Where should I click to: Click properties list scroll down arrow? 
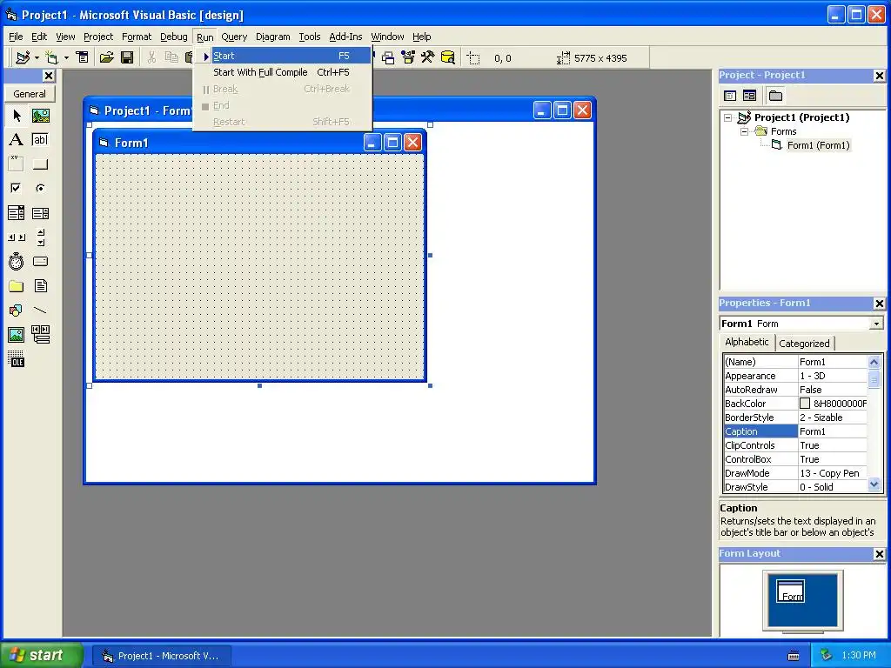tap(874, 484)
